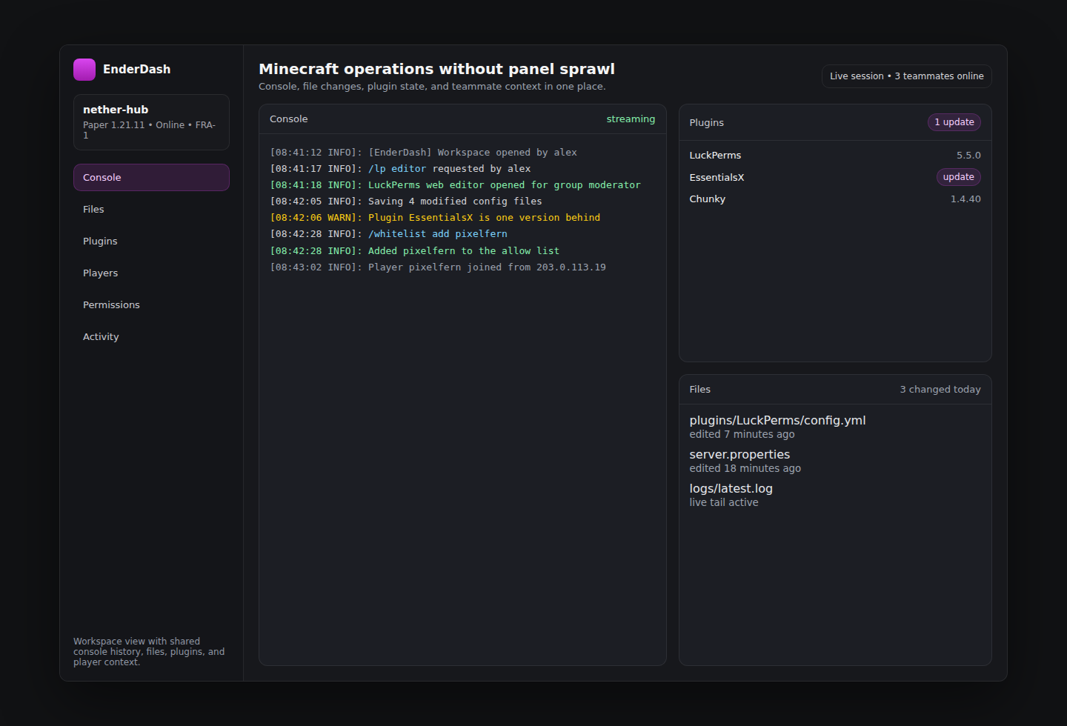
Task: Open Permissions in the sidebar
Action: click(151, 305)
